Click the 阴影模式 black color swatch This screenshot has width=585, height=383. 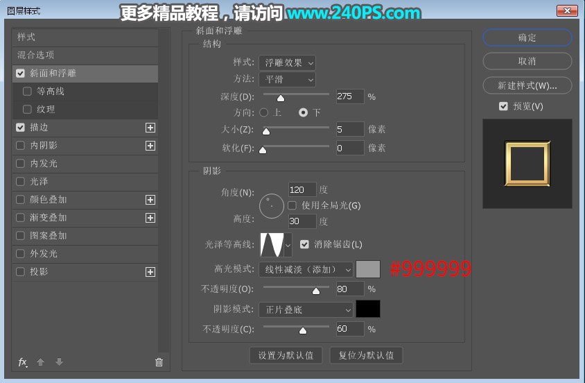368,309
